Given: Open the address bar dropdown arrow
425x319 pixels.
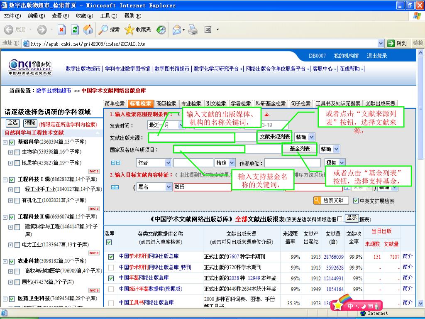Looking at the screenshot, I should [381, 43].
